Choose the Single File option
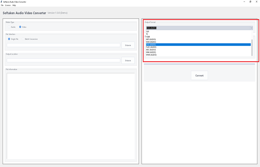The image size is (260, 167). [x=13, y=39]
